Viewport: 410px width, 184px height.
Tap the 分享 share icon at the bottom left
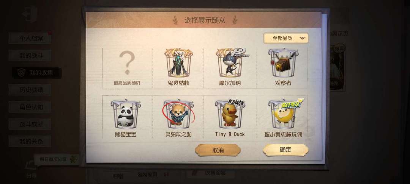32,170
